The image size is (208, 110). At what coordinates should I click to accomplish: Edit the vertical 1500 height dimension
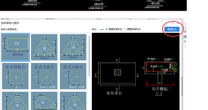(x=98, y=73)
